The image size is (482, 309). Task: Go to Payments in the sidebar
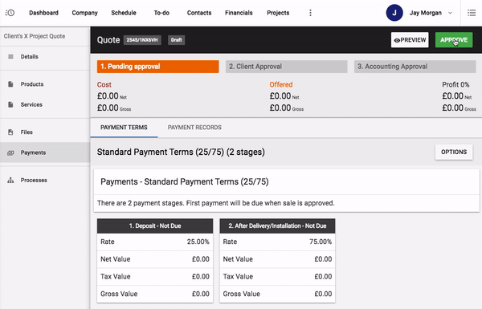pyautogui.click(x=45, y=152)
